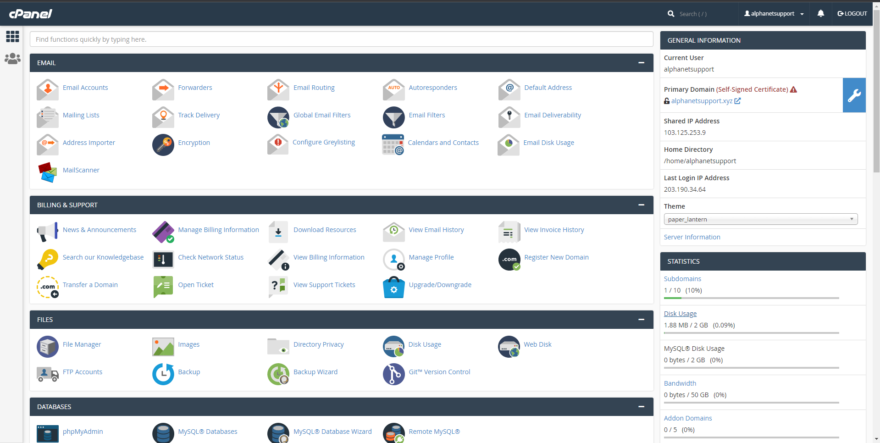Image resolution: width=880 pixels, height=443 pixels.
Task: Select the Forwarders icon
Action: (163, 90)
